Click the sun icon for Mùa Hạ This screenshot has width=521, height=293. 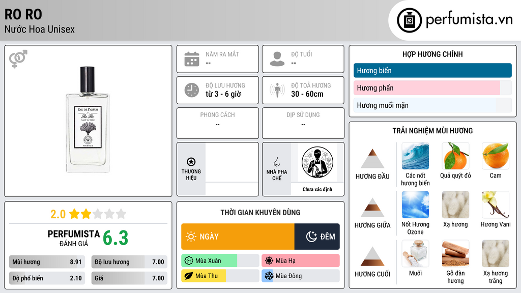pos(269,261)
